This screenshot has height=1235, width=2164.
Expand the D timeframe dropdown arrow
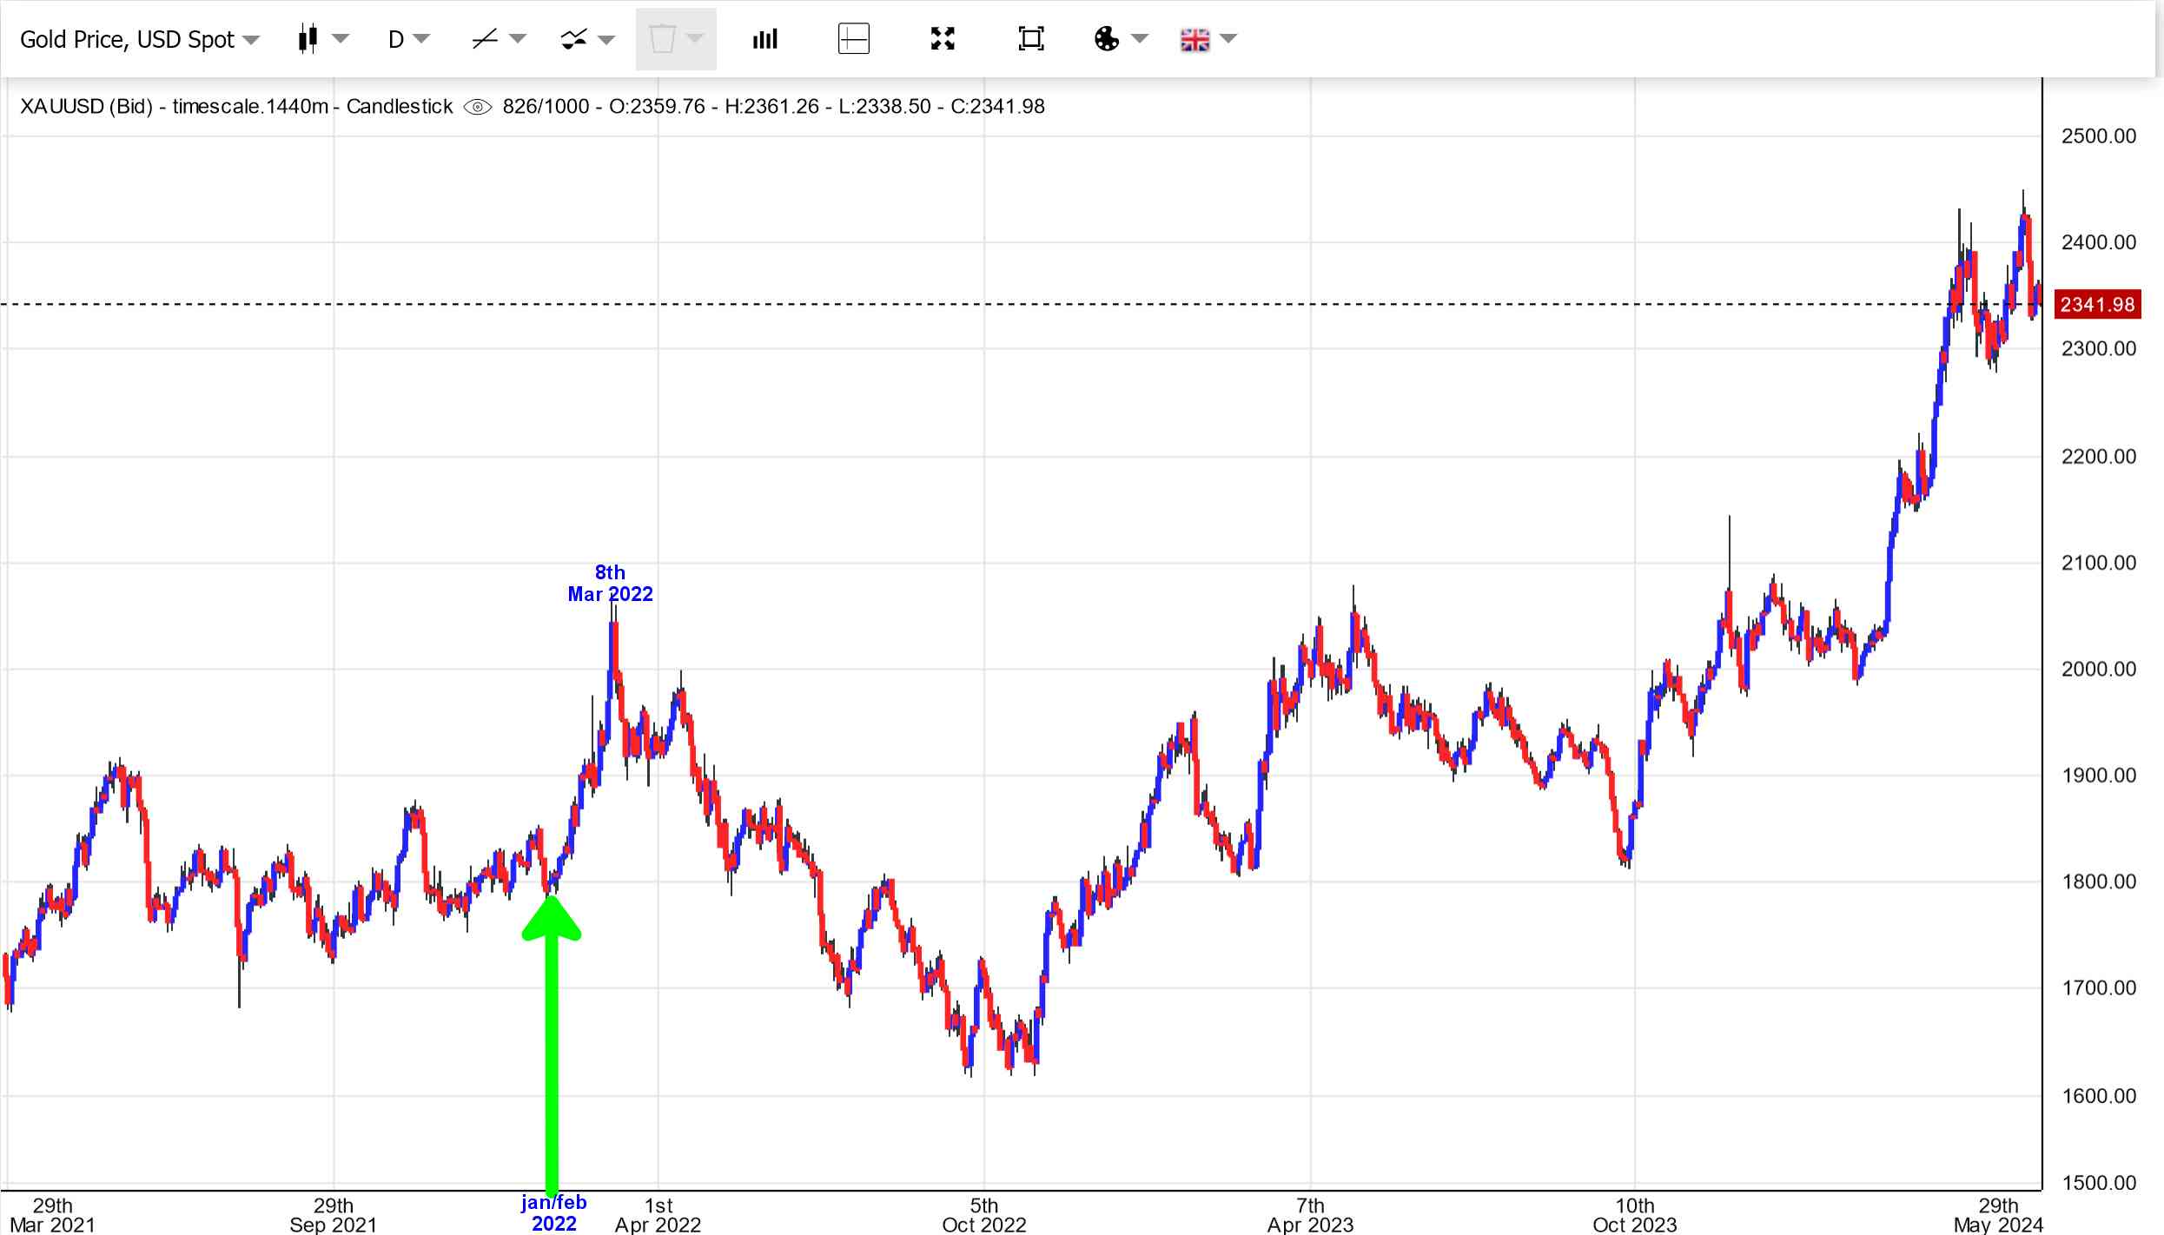(422, 39)
